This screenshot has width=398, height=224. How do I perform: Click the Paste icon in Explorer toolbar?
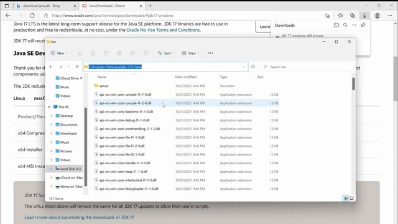(106, 53)
